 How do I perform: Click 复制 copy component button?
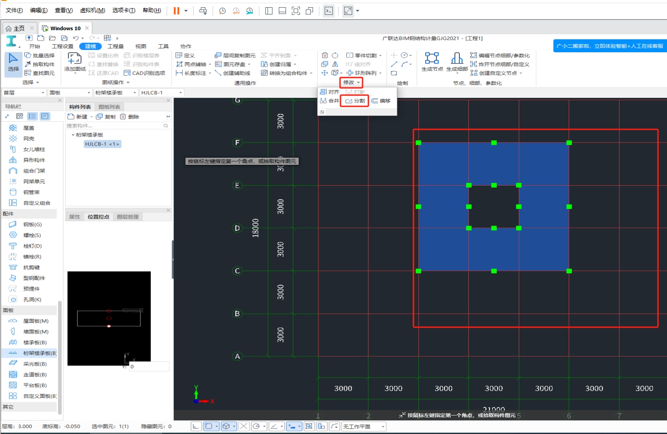(x=106, y=117)
